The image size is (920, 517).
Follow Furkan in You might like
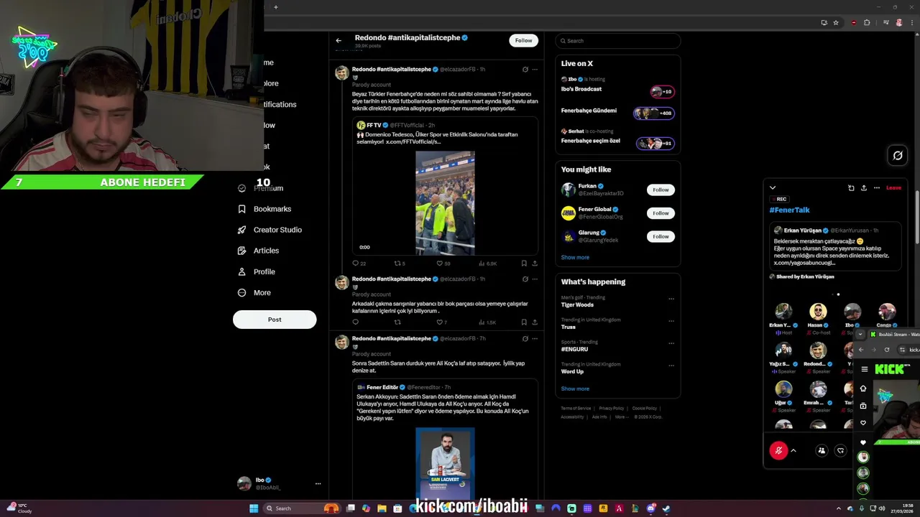click(661, 190)
